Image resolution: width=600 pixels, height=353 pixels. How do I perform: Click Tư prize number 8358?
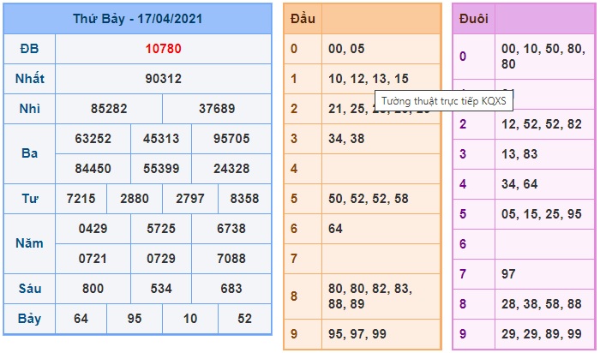point(244,199)
